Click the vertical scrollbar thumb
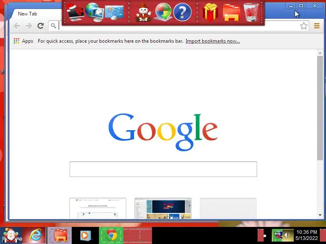 [x=320, y=108]
